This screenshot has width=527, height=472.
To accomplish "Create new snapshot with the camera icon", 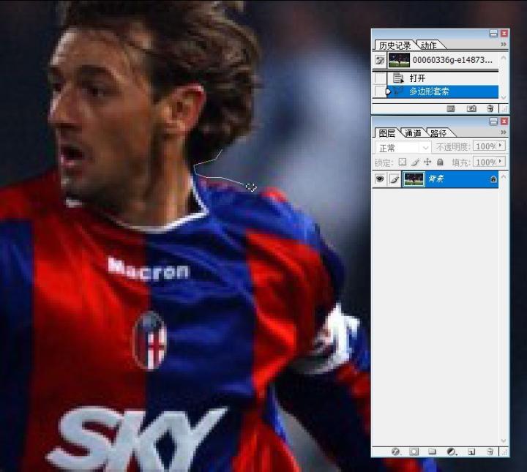I will [x=471, y=108].
